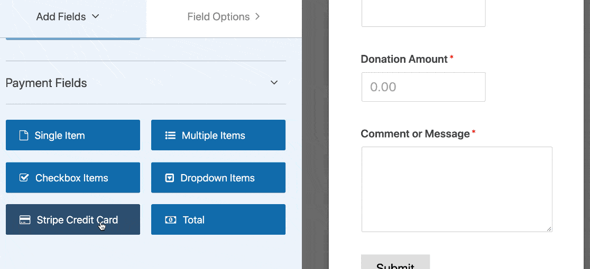590x269 pixels.
Task: Add the Stripe Credit Card field button
Action: tap(73, 220)
